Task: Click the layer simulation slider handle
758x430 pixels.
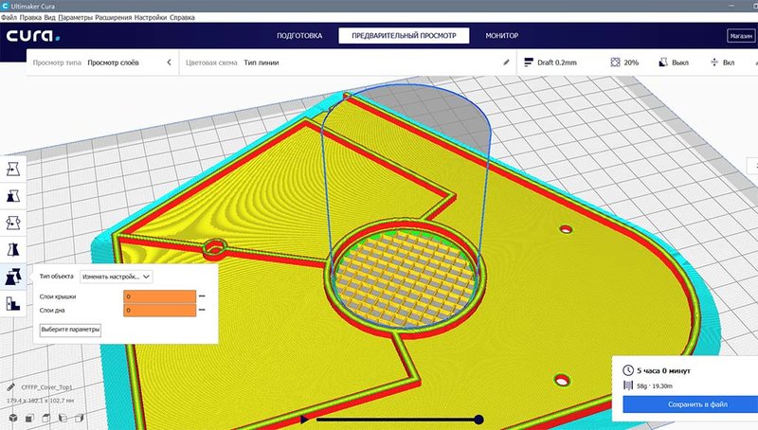Action: tap(478, 420)
